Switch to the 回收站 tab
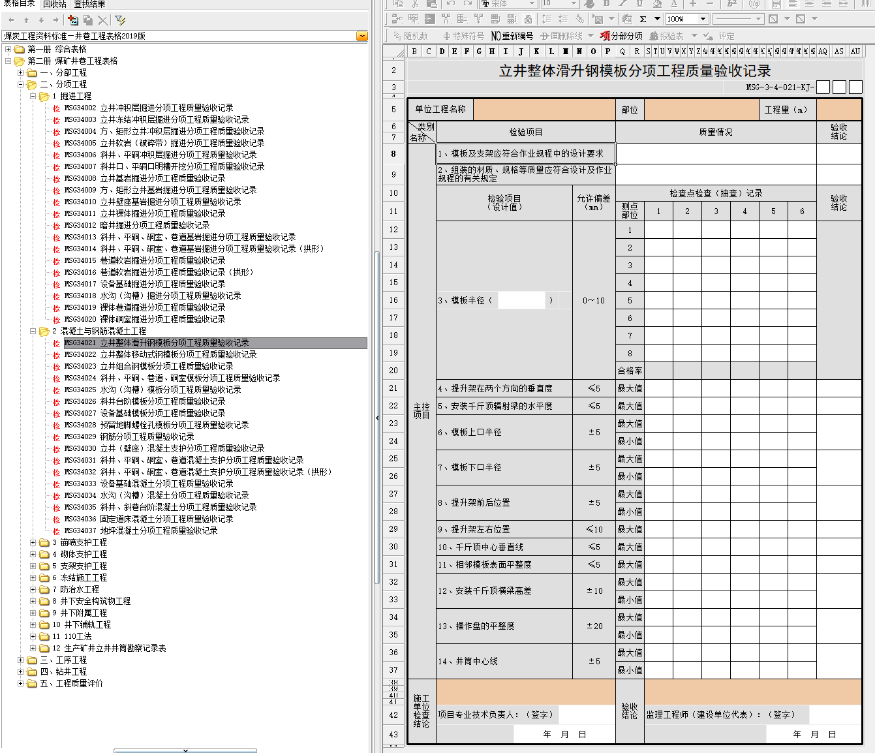 click(55, 4)
